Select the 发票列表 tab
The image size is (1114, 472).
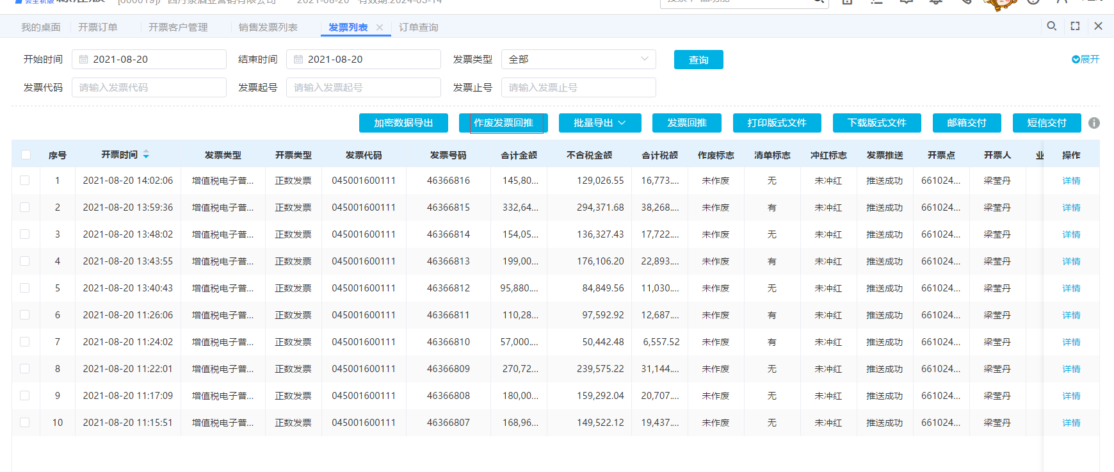coord(348,28)
